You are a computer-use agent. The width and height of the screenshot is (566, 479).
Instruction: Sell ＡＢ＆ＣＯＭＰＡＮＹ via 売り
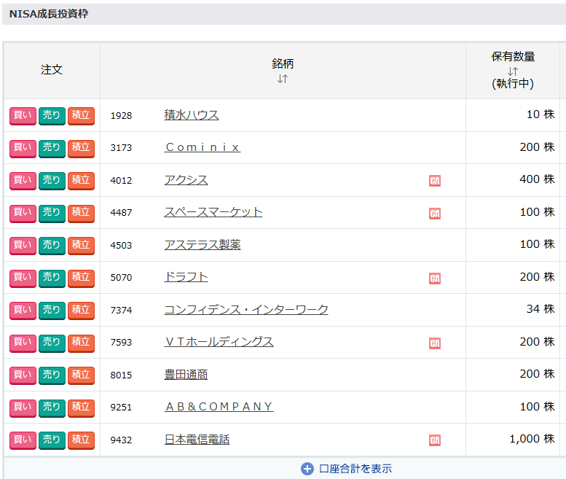[52, 408]
